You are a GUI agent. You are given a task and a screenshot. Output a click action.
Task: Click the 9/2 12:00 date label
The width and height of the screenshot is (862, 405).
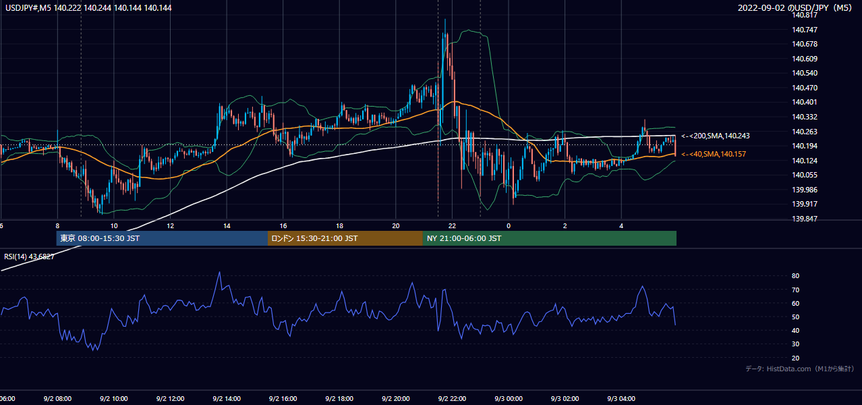point(170,399)
